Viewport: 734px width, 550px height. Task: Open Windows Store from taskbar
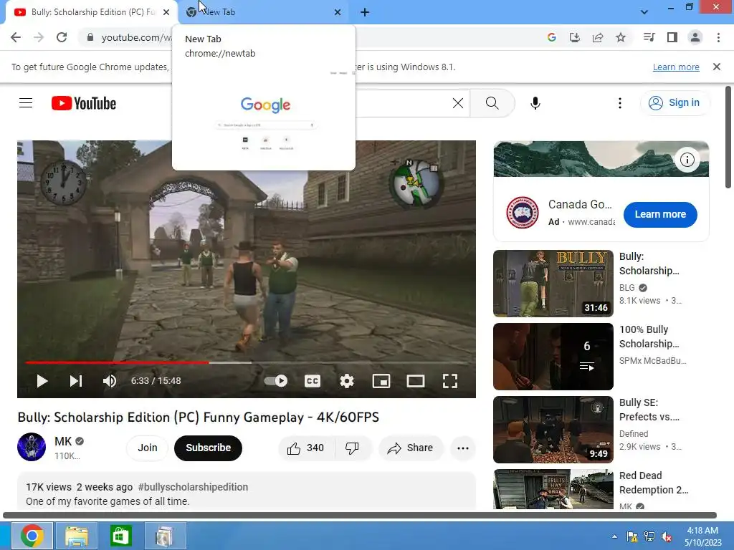[120, 536]
